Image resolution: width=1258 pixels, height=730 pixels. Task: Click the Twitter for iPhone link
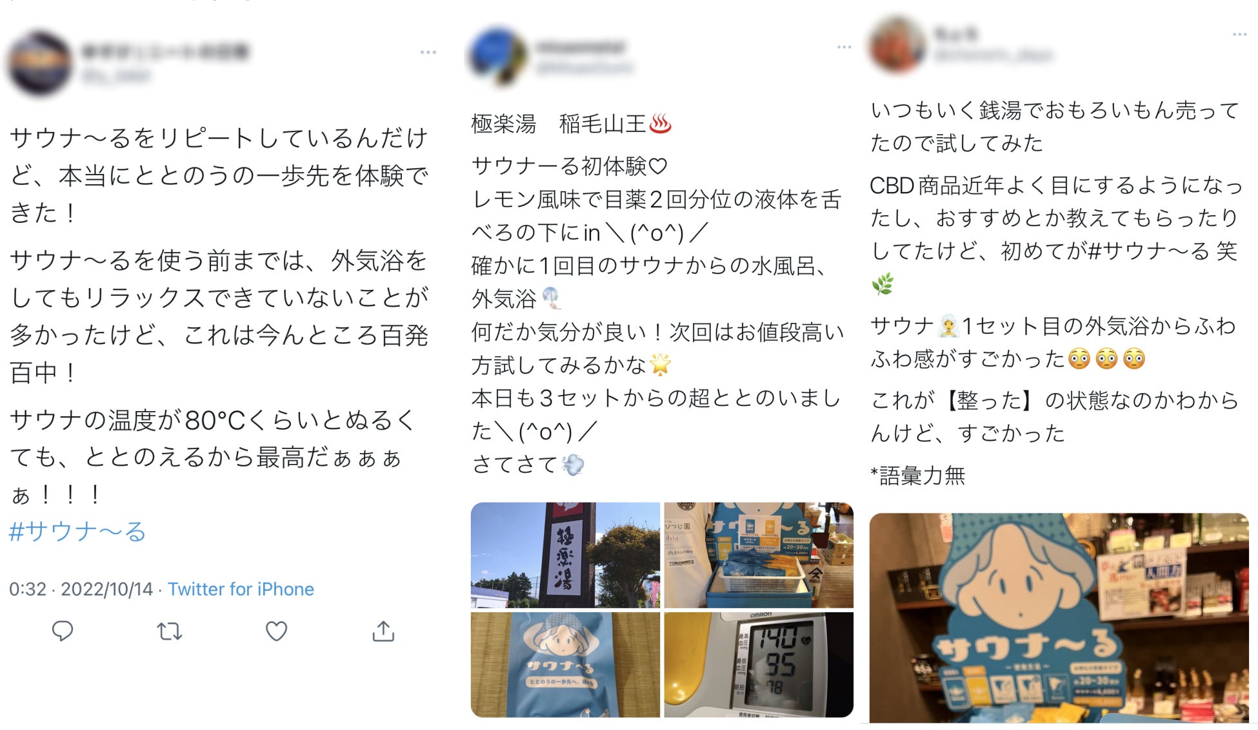[x=241, y=589]
